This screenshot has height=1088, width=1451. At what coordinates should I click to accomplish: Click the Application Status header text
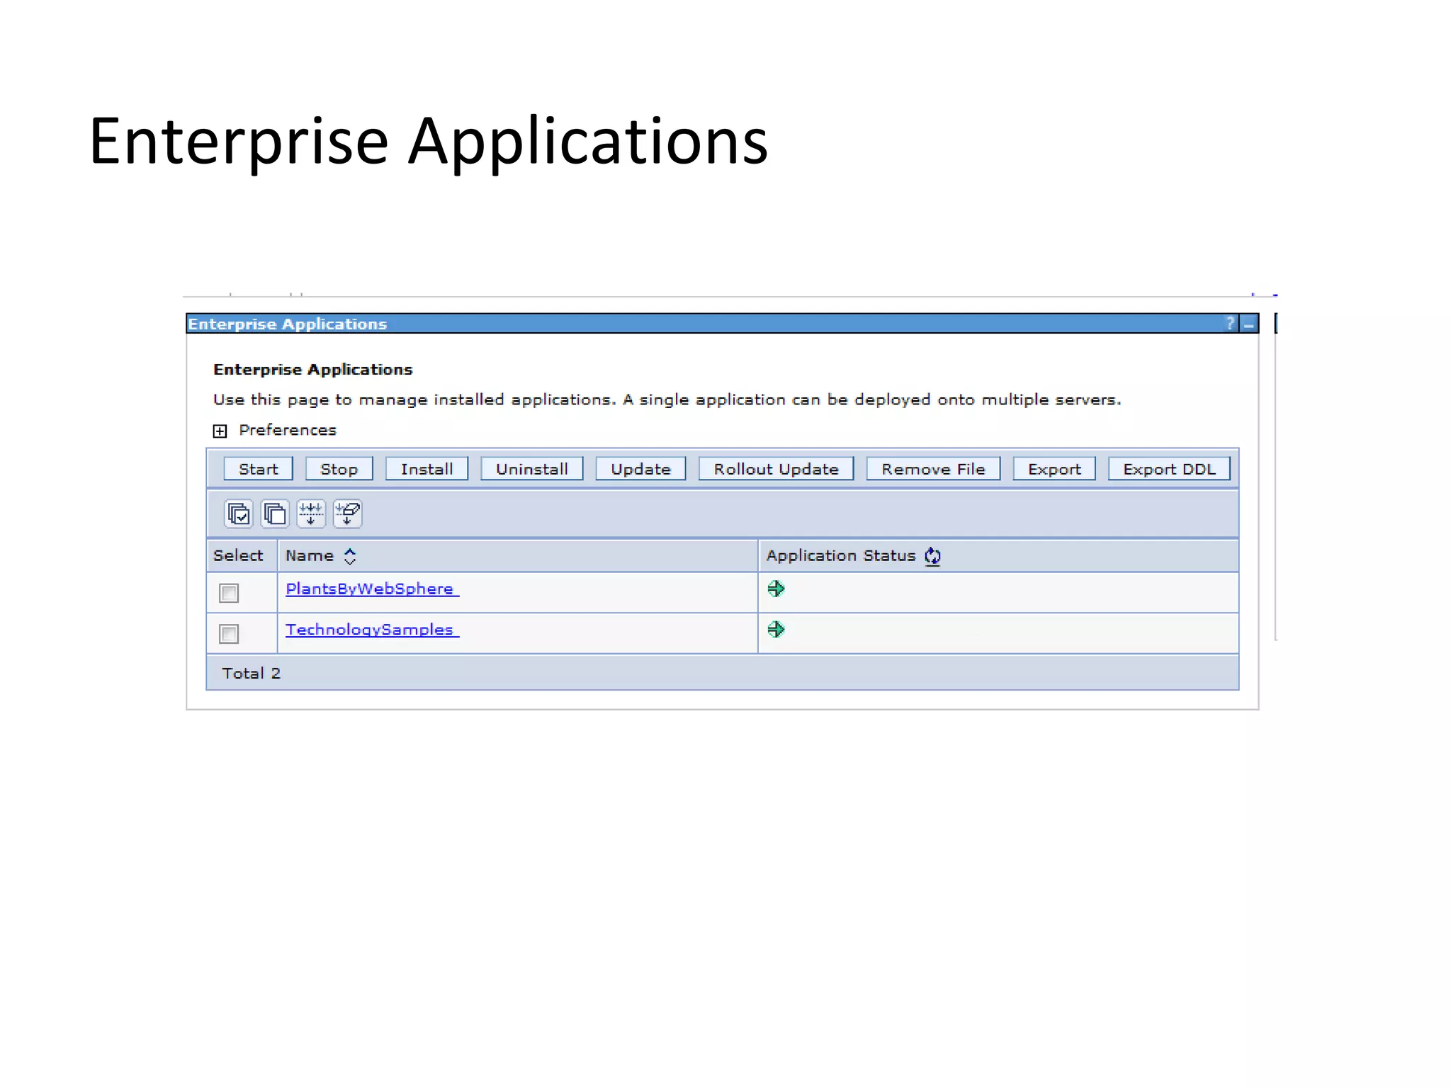pos(841,556)
